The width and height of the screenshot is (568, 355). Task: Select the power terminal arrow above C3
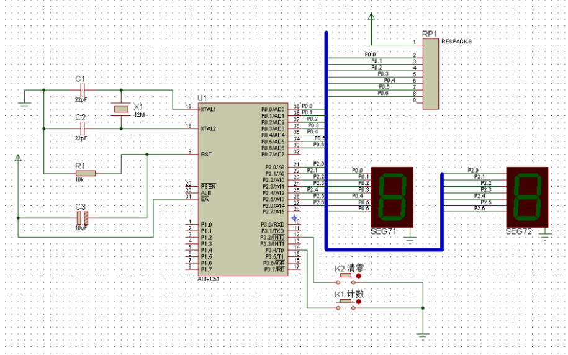tap(19, 160)
